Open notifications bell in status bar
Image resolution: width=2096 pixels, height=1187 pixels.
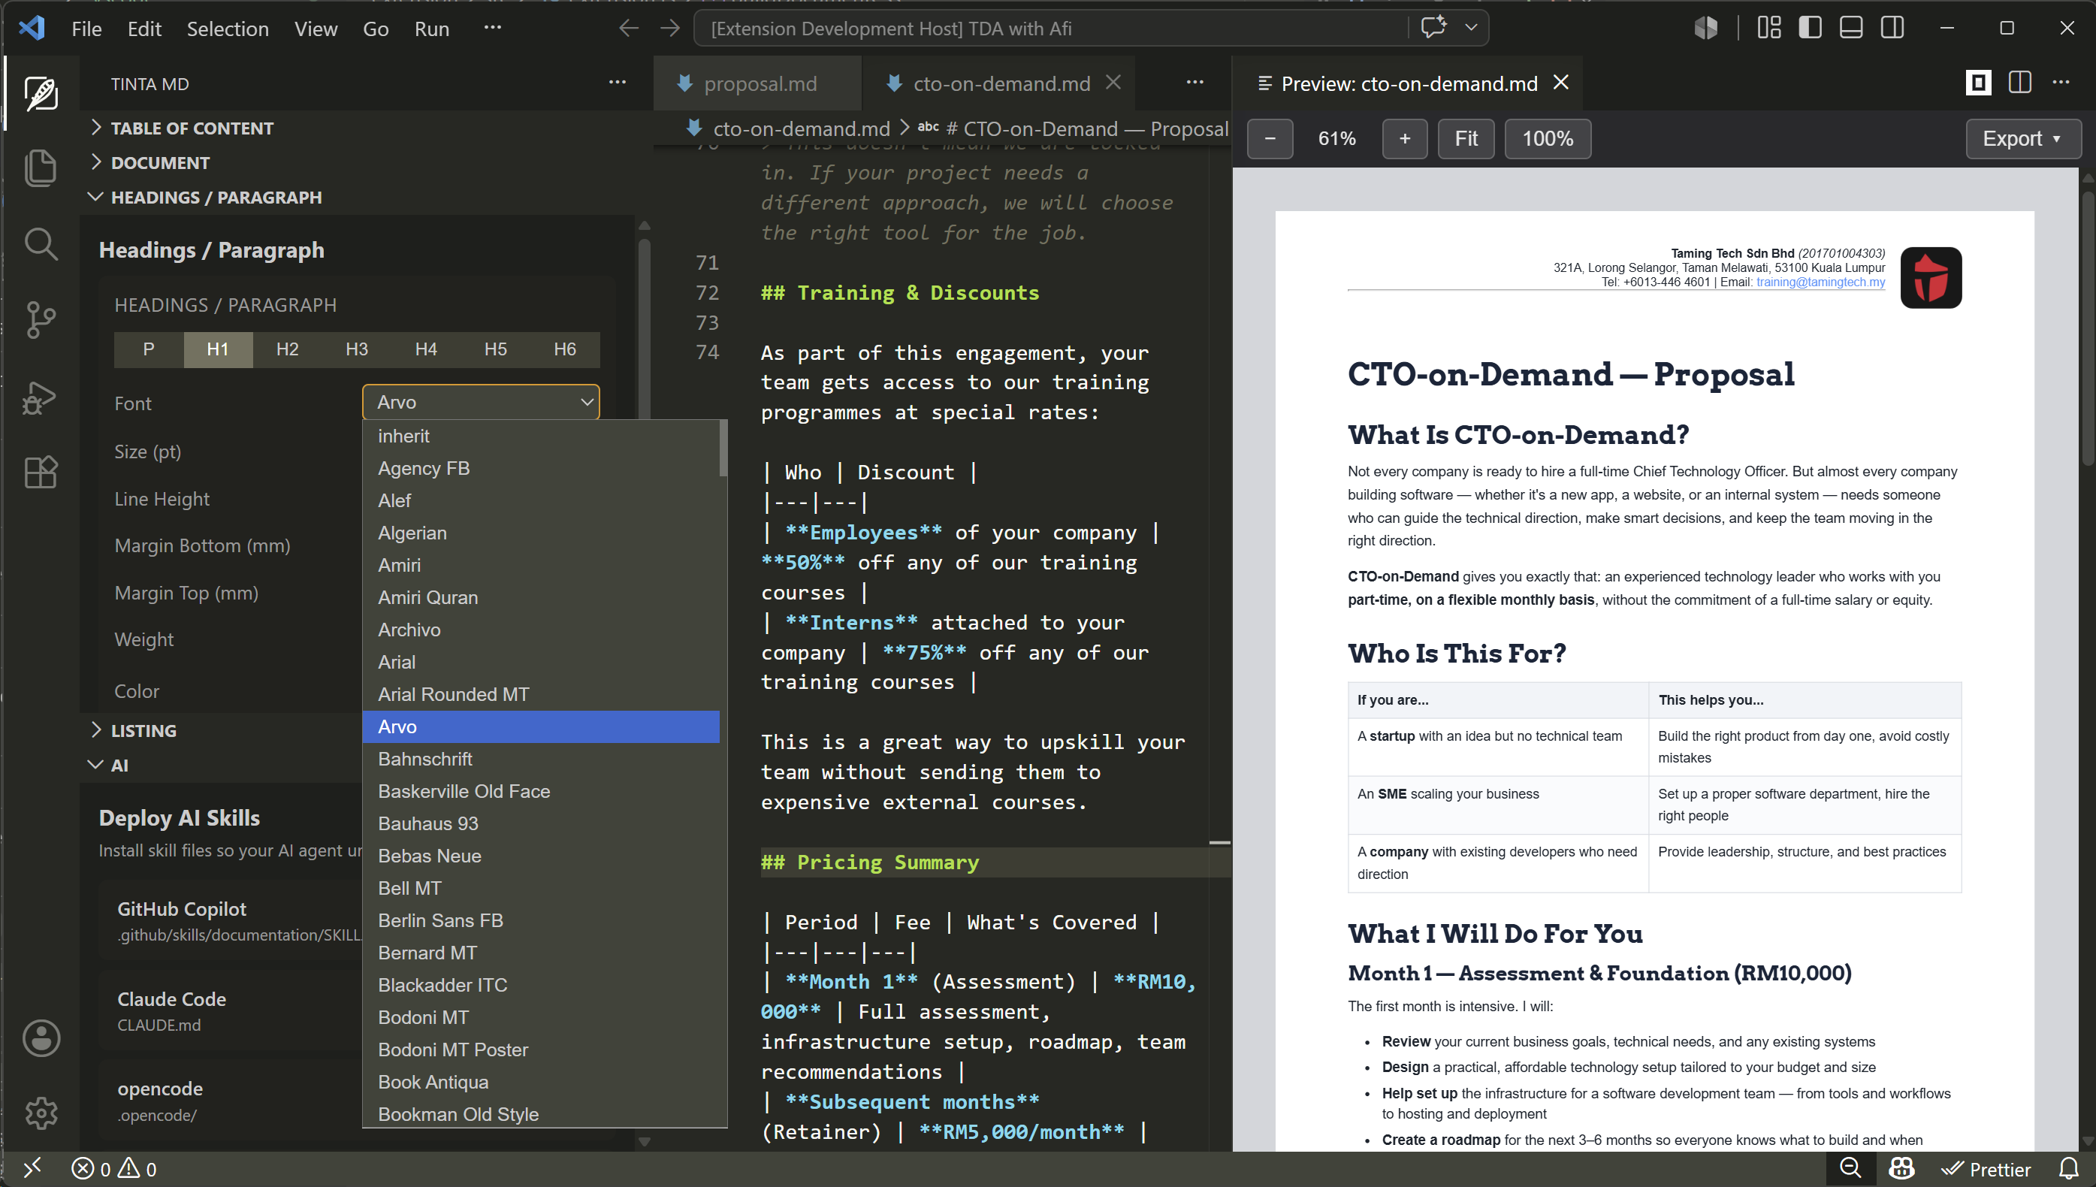[x=2069, y=1168]
